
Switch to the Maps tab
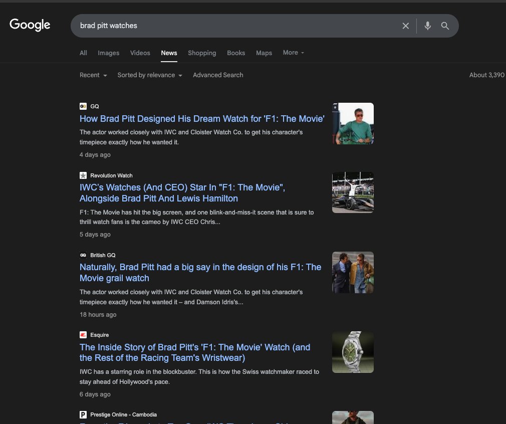coord(264,53)
